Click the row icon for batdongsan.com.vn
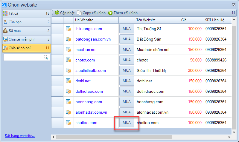The height and width of the screenshot is (142, 239). coord(68,39)
